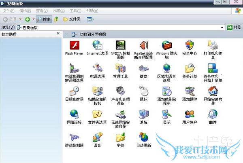Open the Flash Player control panel item
This screenshot has width=243, height=163.
pos(74,48)
